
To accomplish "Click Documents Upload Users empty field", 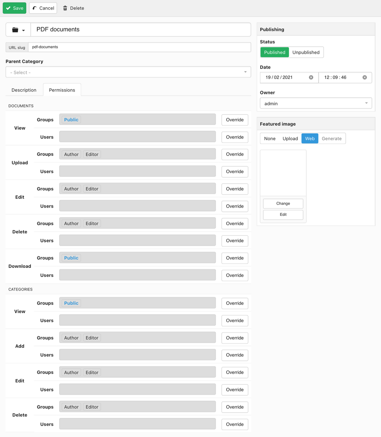I will point(138,171).
